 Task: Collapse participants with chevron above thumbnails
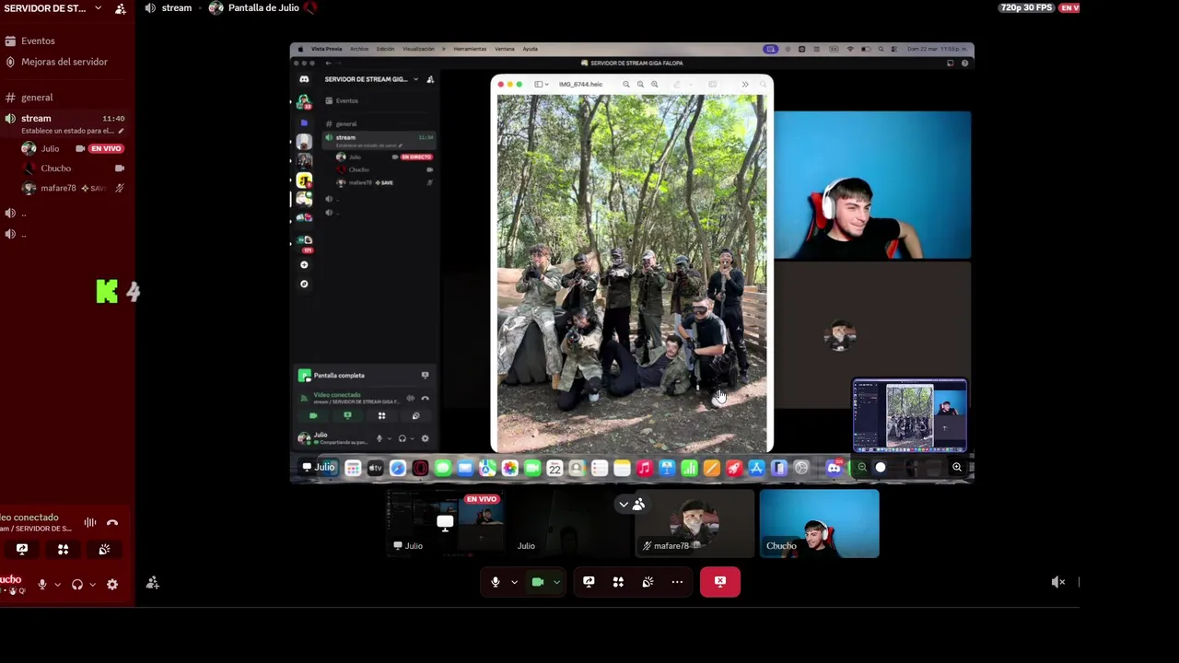(x=624, y=505)
